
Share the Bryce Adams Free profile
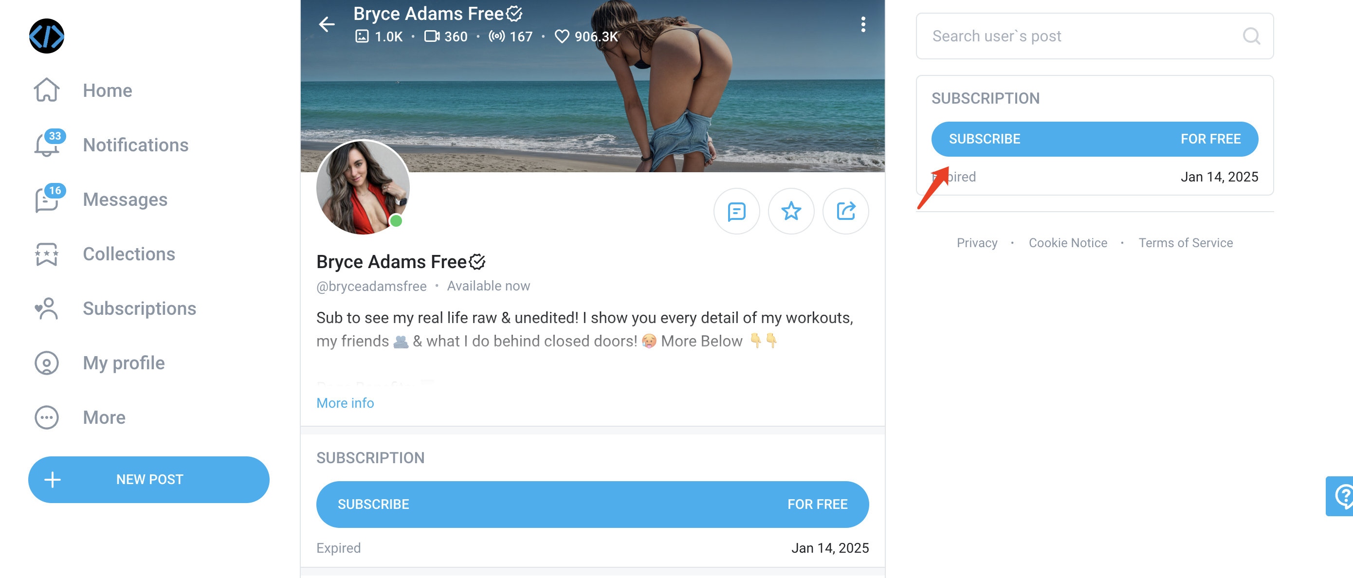tap(846, 211)
